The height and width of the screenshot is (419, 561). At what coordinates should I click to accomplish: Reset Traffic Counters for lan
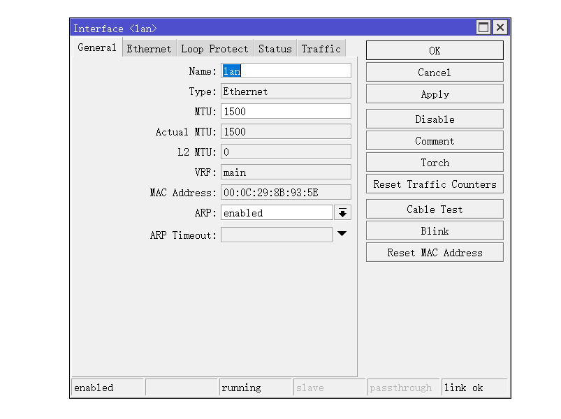click(435, 184)
